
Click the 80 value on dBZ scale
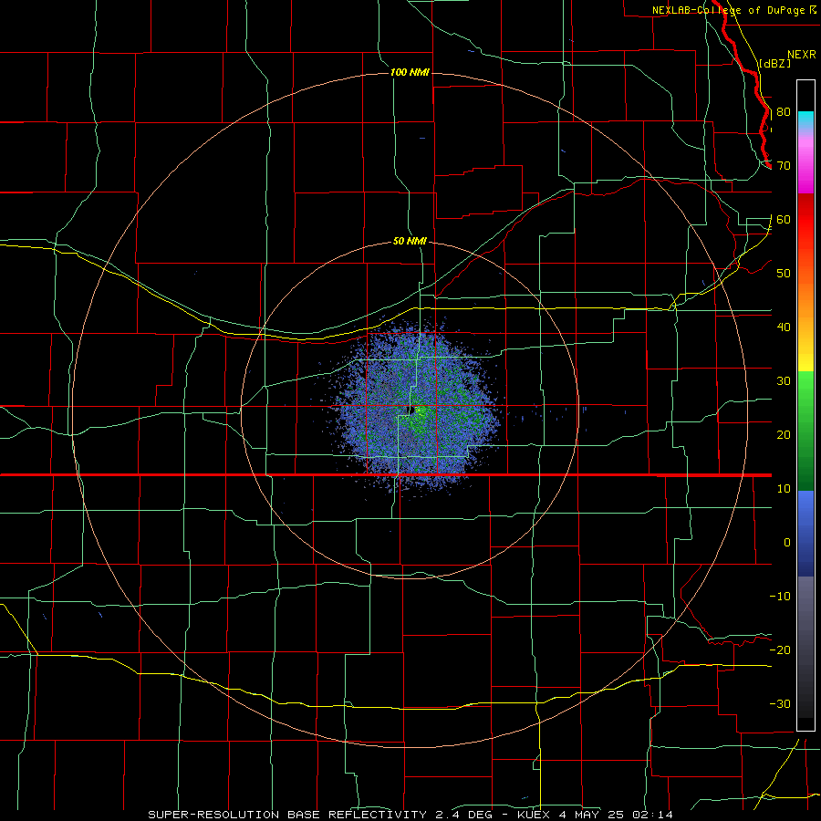tap(784, 112)
